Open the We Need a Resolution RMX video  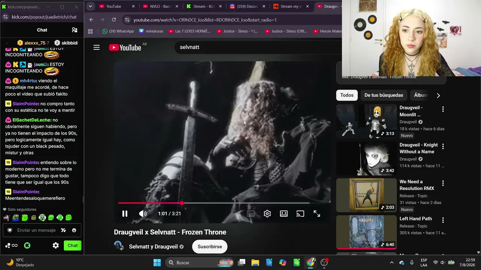[366, 195]
